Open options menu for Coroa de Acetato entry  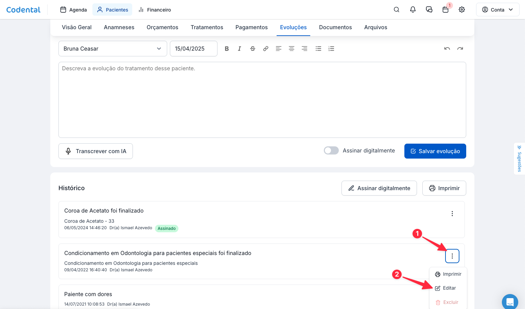pos(452,214)
